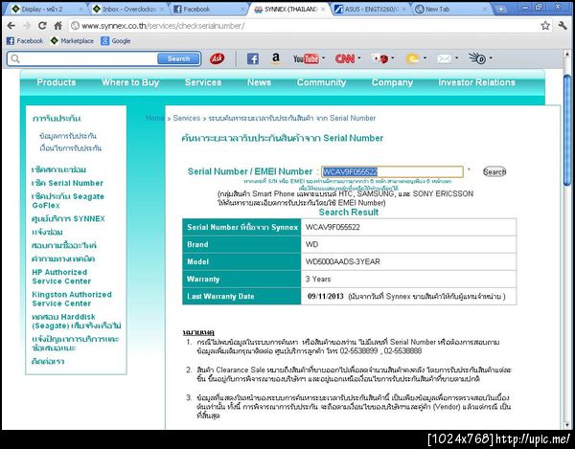Go back using browser back arrow
This screenshot has width=575, height=449.
point(11,25)
